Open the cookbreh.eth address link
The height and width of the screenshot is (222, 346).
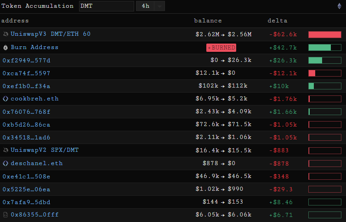click(x=34, y=99)
